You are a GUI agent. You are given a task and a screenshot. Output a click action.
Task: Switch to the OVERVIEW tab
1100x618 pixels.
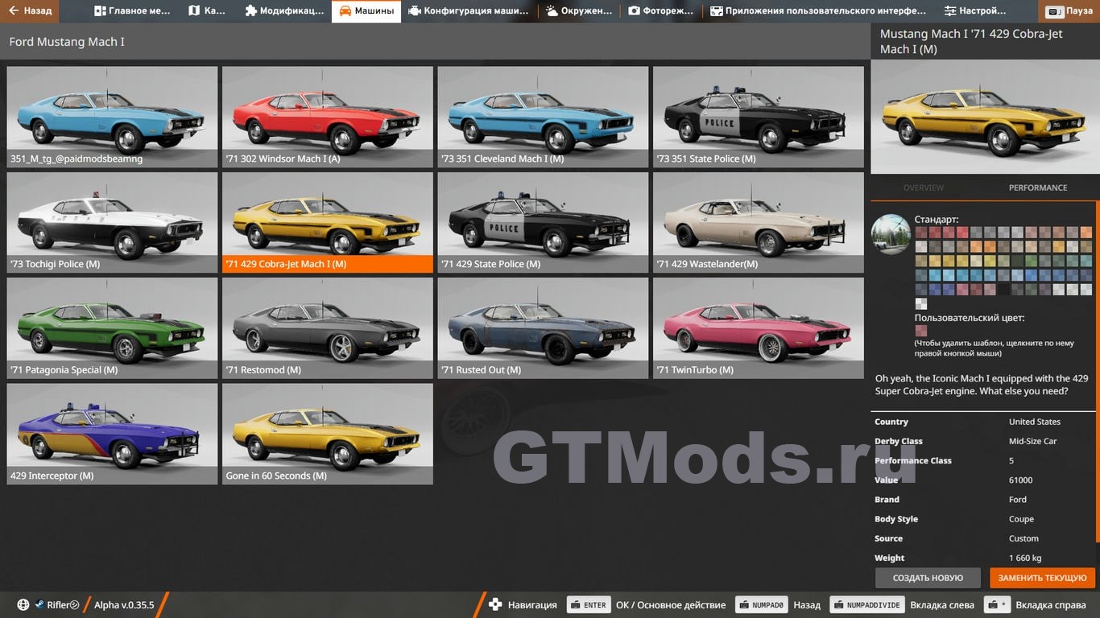tap(923, 187)
